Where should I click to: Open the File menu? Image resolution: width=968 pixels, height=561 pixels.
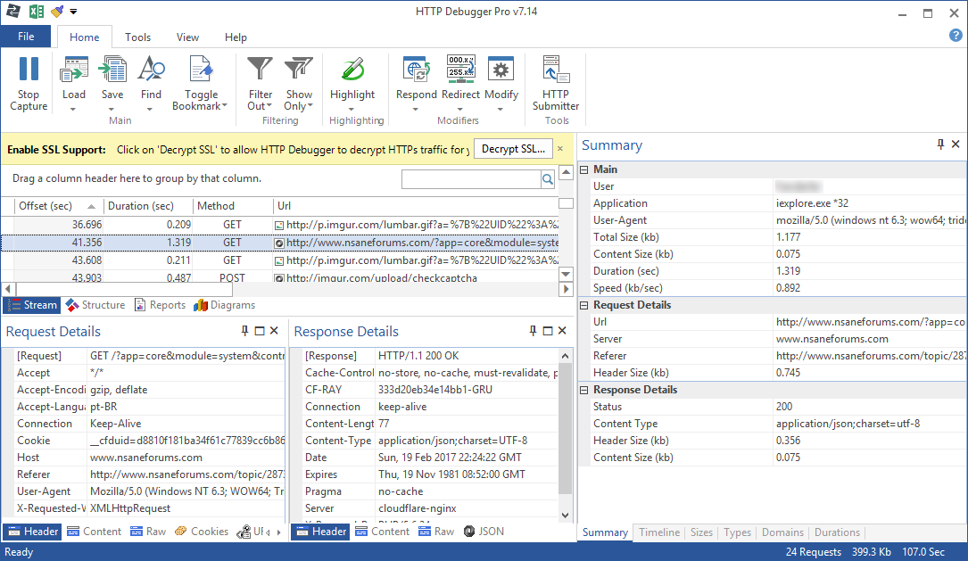pyautogui.click(x=26, y=37)
